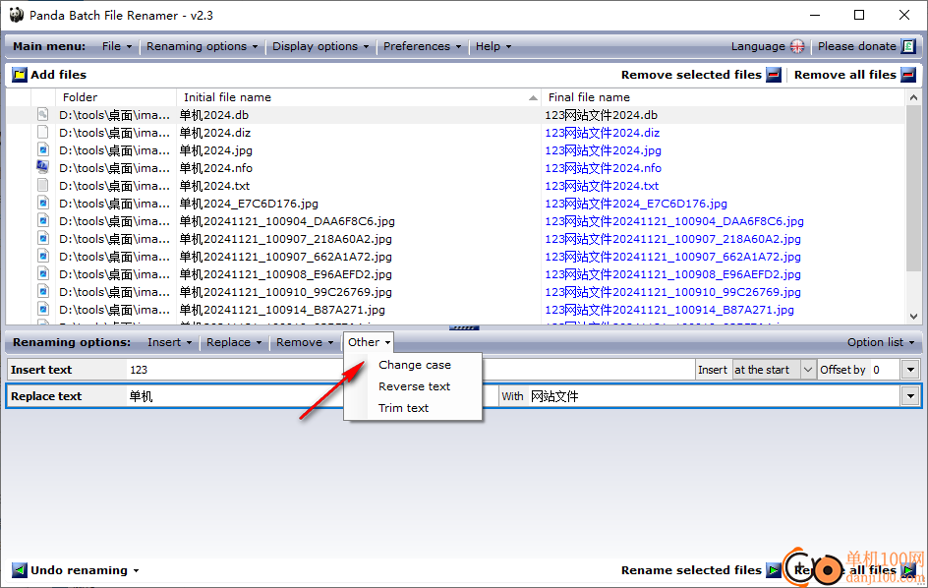Click the icon of 单机20241121_100907_662A1A72.jpg
Image resolution: width=928 pixels, height=588 pixels.
pos(42,257)
